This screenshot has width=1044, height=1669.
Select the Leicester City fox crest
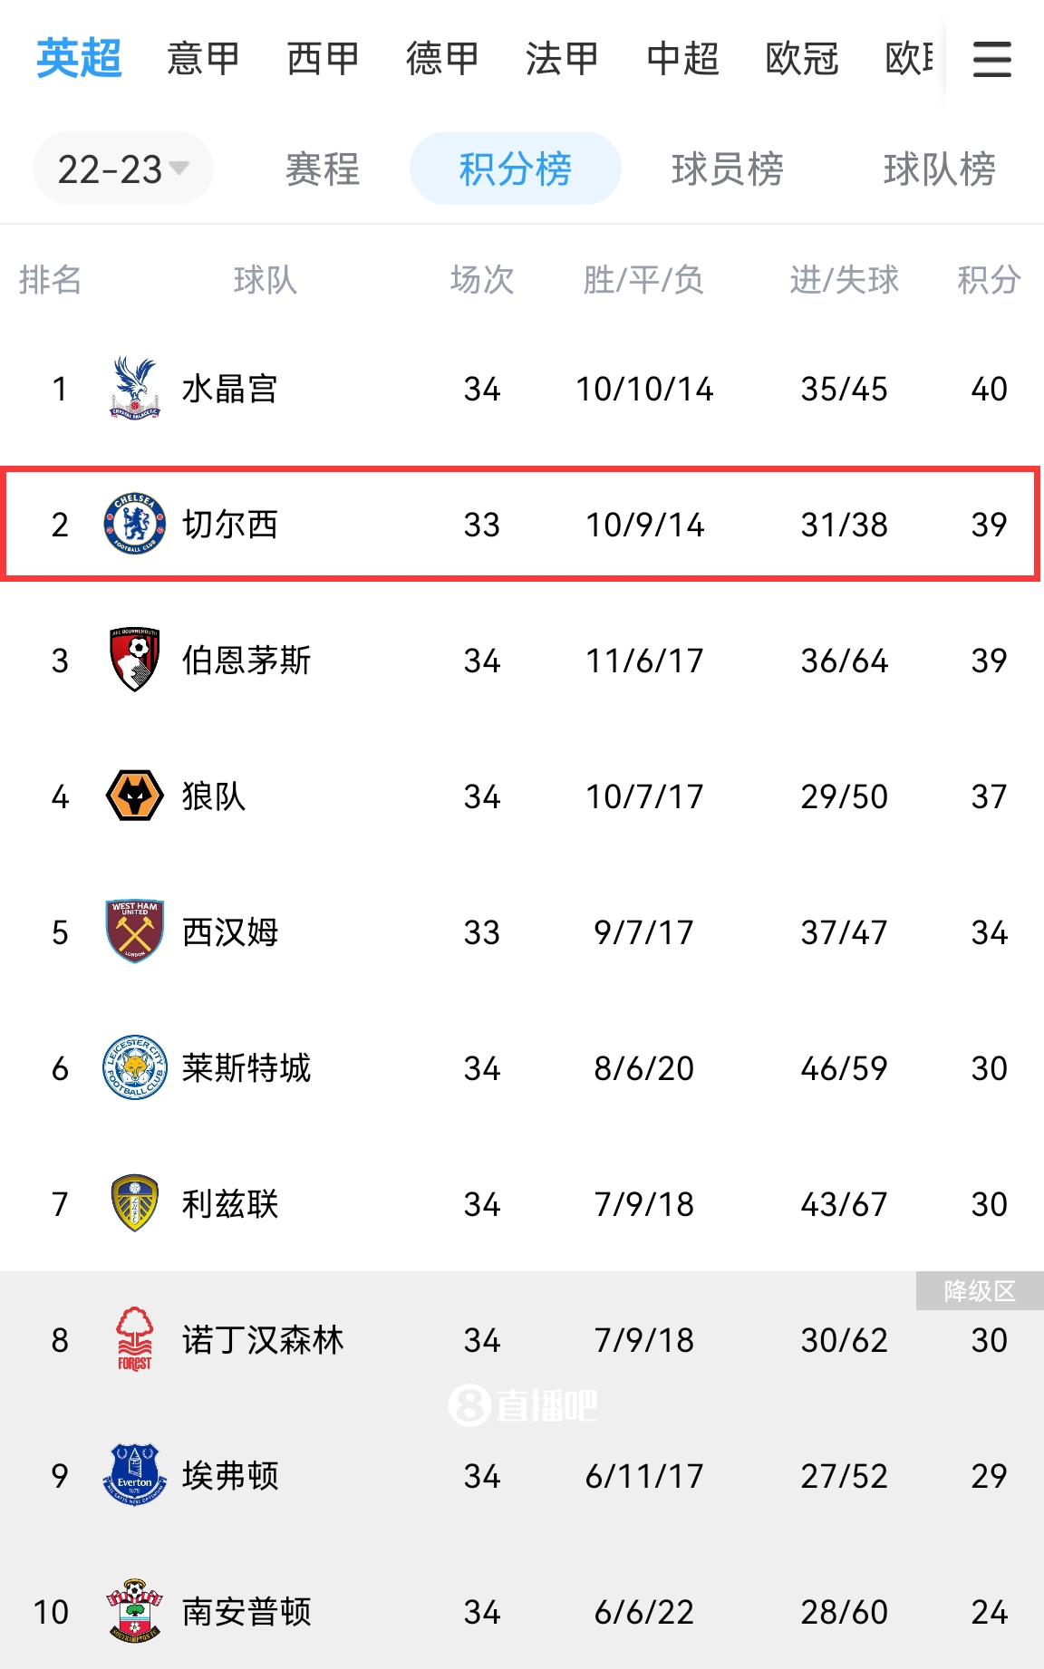point(130,1069)
